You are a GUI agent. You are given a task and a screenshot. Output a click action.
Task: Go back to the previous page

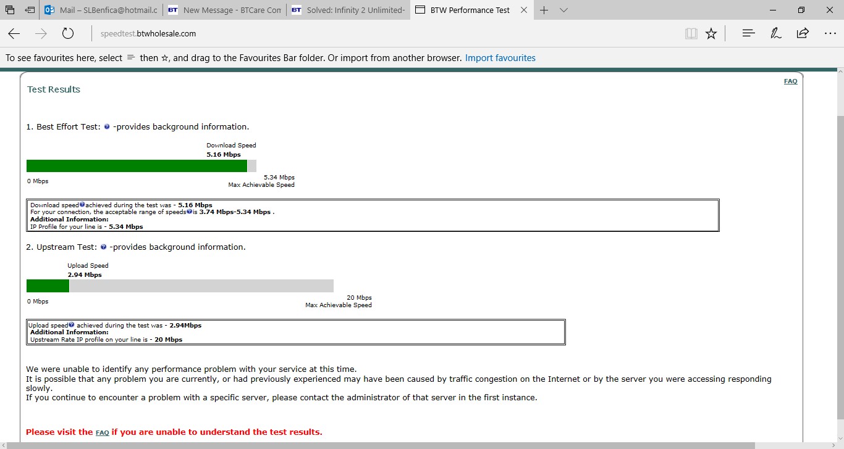point(14,34)
